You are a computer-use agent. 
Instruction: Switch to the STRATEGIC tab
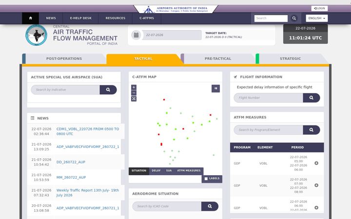point(290,58)
